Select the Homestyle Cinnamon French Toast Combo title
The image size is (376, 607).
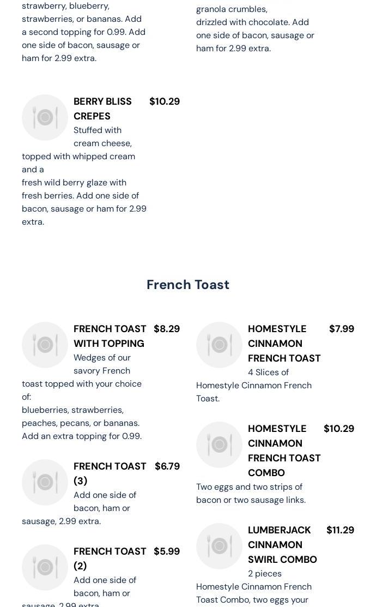tap(284, 450)
